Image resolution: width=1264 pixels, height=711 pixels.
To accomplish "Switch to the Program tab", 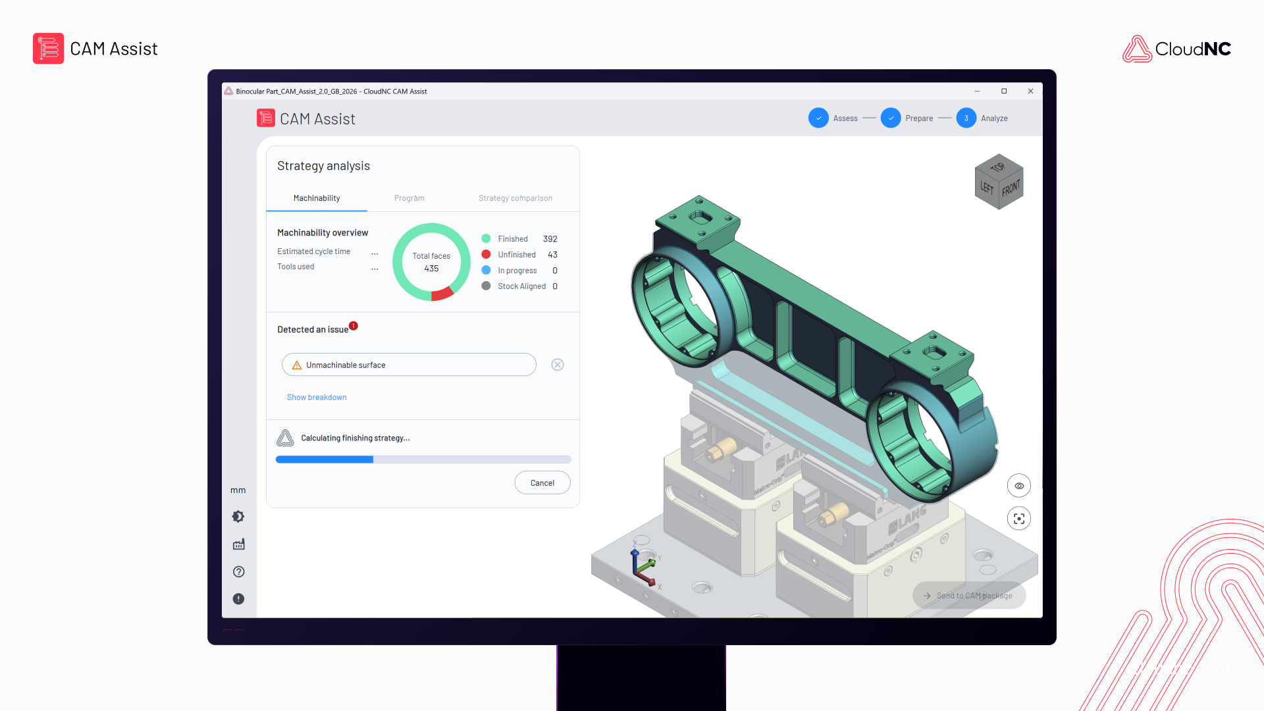I will (409, 198).
